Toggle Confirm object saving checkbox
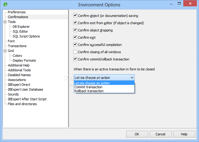 coord(75,16)
